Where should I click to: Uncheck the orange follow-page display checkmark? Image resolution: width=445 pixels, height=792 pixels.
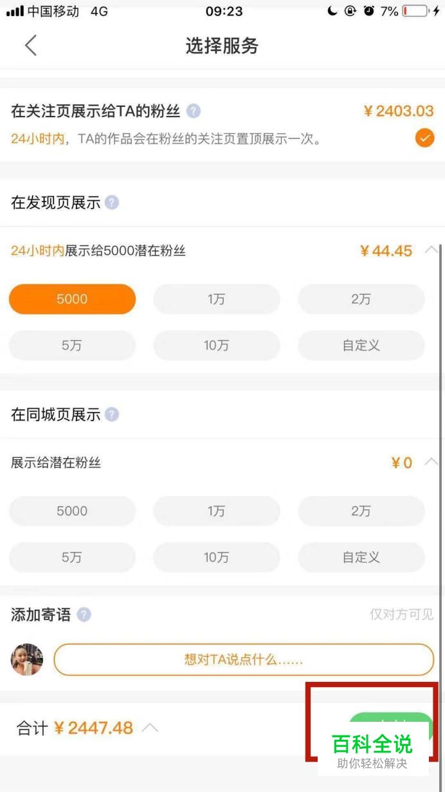[x=424, y=138]
